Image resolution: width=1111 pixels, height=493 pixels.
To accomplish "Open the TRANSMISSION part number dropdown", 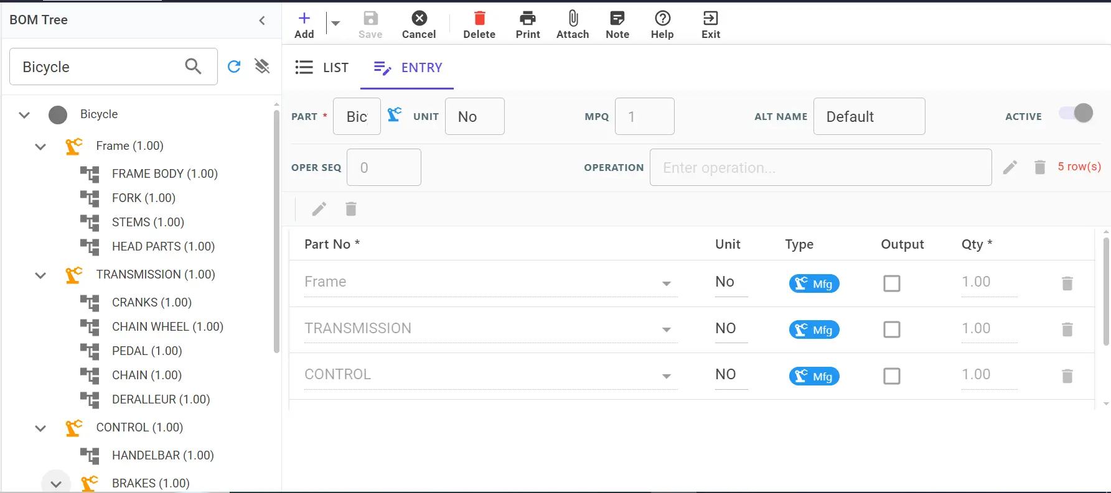I will [667, 329].
